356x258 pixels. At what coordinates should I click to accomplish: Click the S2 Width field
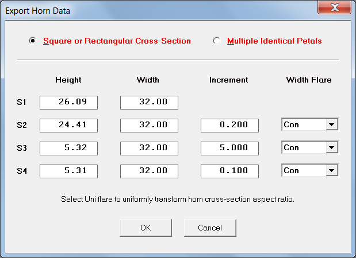[x=149, y=126]
